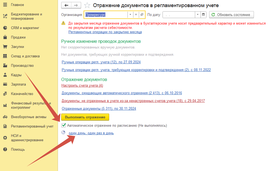Screen dimensions: 269x171
Task: Add page to favorites with star icon
Action: point(87,5)
